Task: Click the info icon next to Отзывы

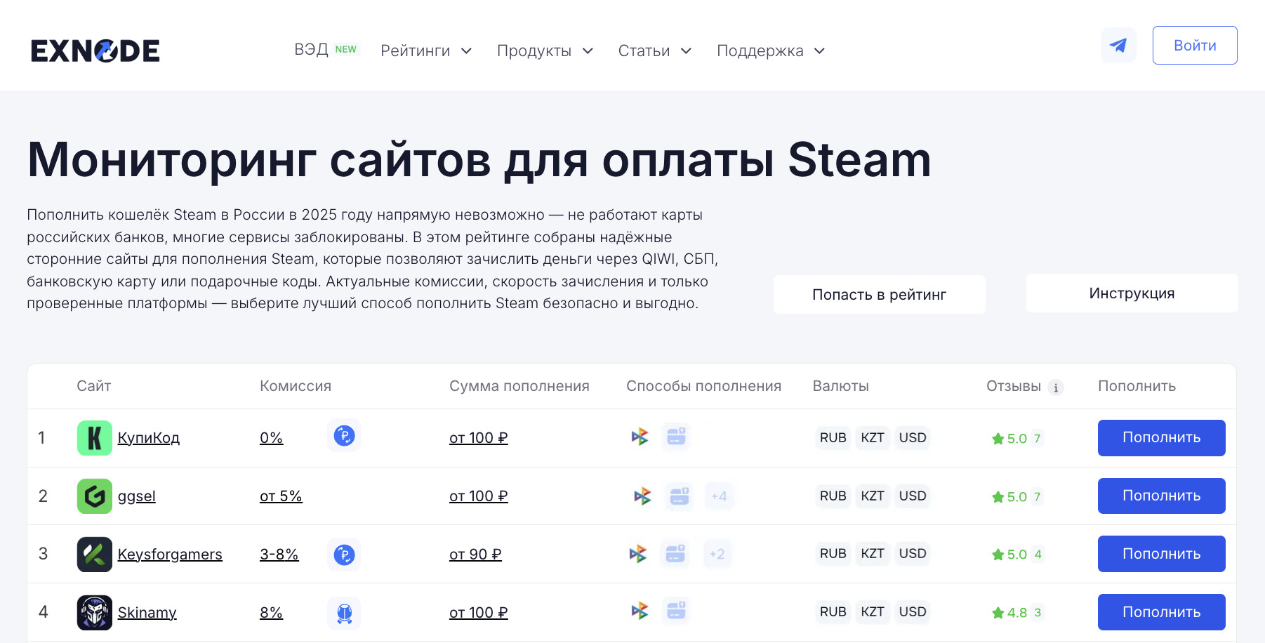Action: coord(1055,387)
